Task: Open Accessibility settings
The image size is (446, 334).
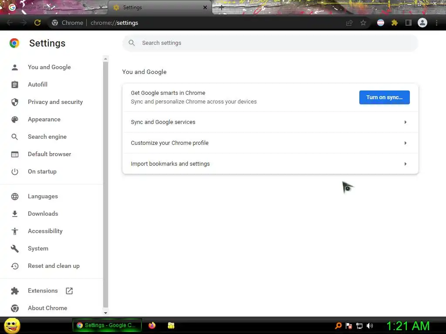Action: click(45, 231)
